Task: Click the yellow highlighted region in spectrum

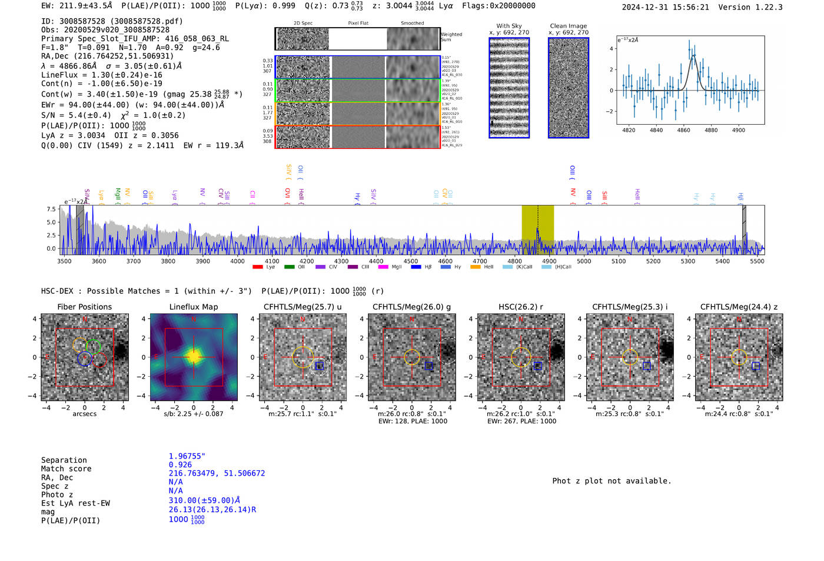Action: (537, 230)
